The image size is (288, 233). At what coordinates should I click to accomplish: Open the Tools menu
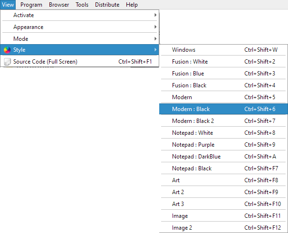pyautogui.click(x=82, y=5)
